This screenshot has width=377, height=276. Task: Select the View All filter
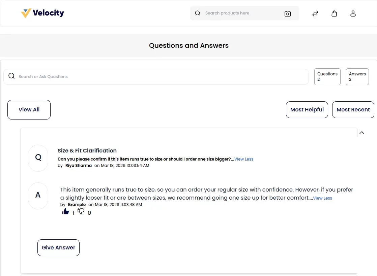[x=29, y=110]
